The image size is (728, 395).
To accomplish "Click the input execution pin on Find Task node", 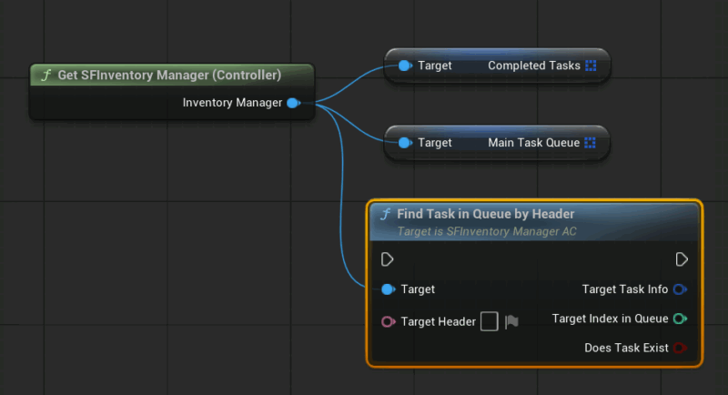I will (x=388, y=259).
